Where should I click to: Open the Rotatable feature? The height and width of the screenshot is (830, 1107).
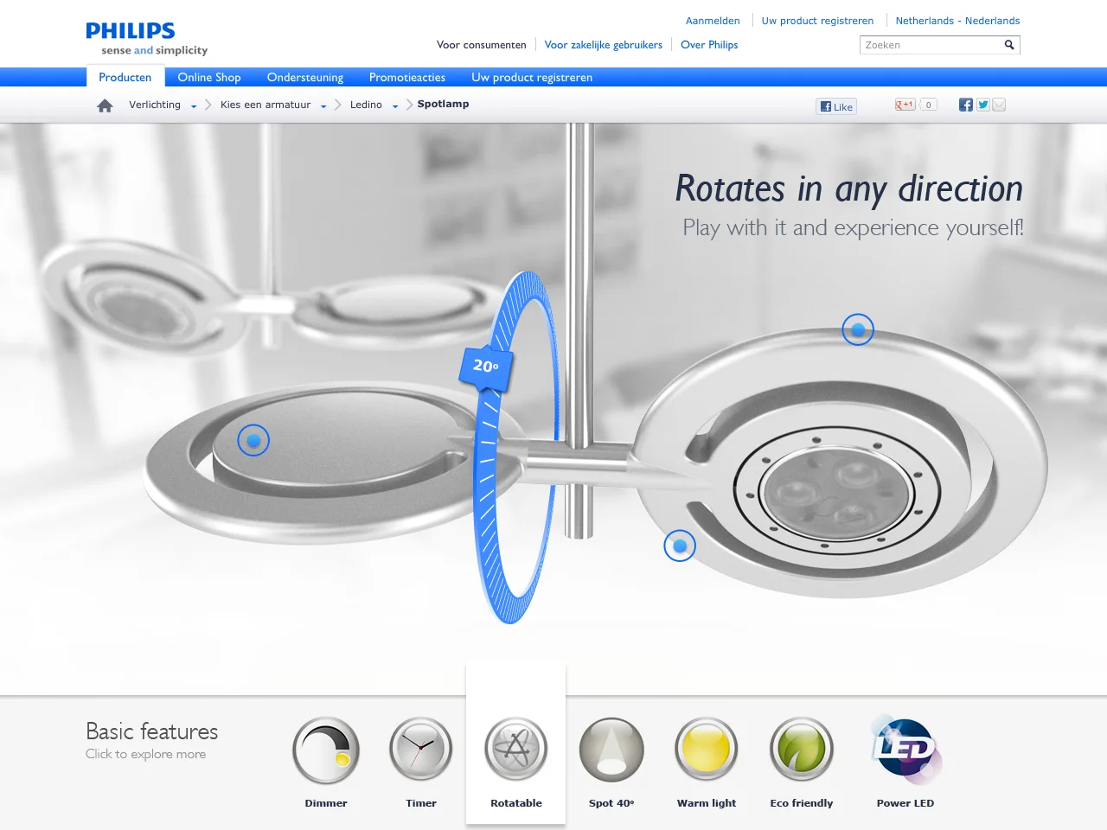516,750
